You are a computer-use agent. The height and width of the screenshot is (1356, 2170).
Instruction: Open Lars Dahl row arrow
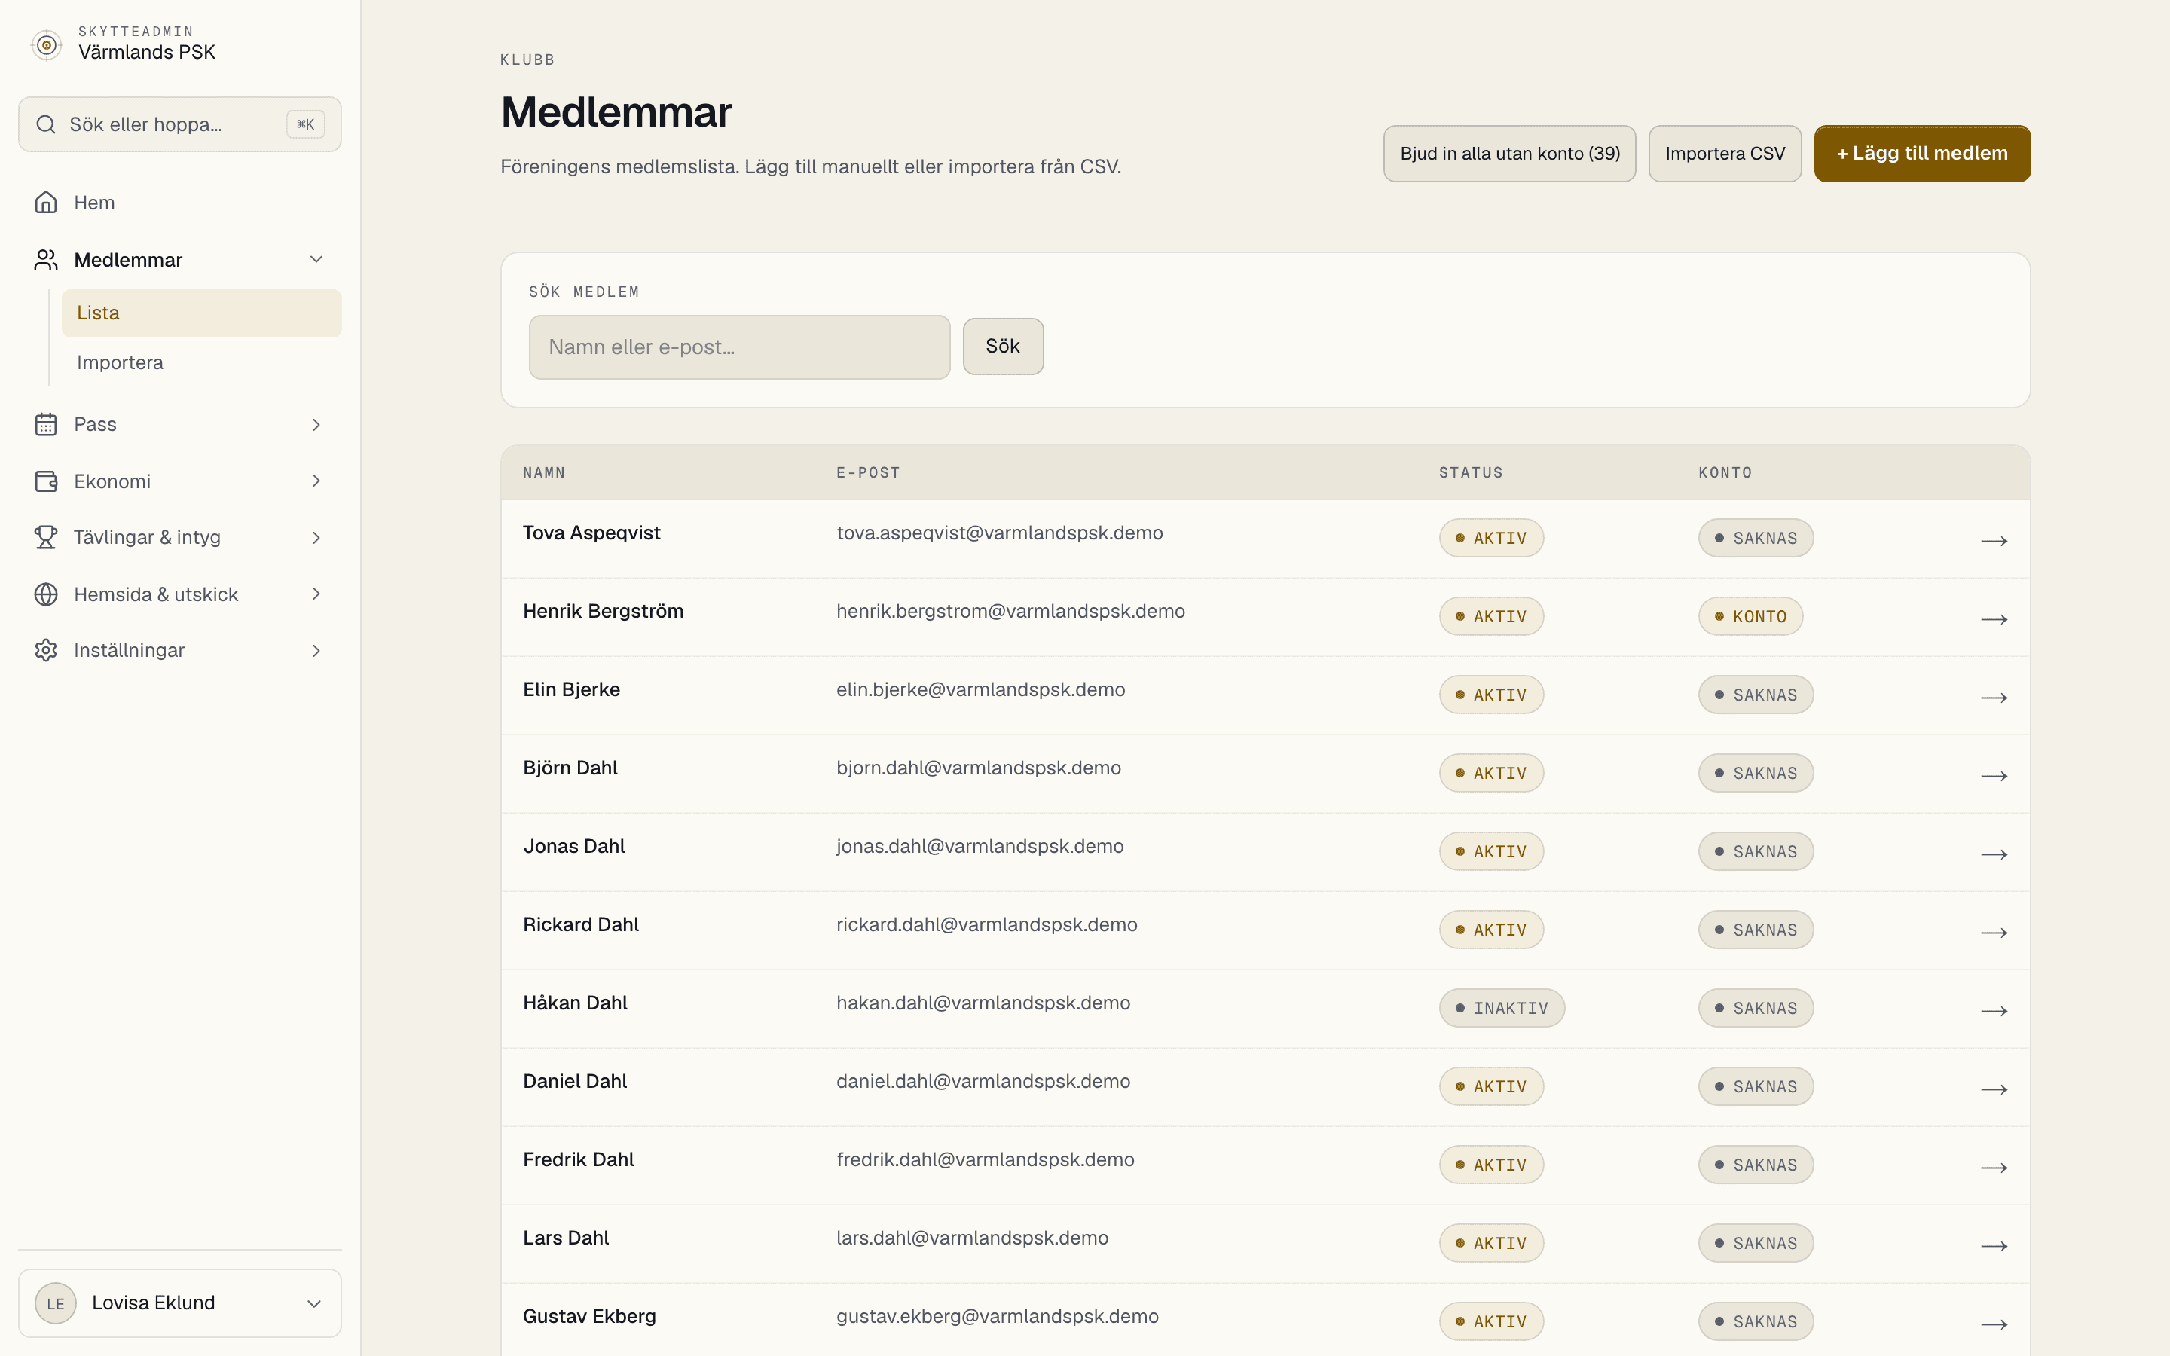(x=1994, y=1246)
